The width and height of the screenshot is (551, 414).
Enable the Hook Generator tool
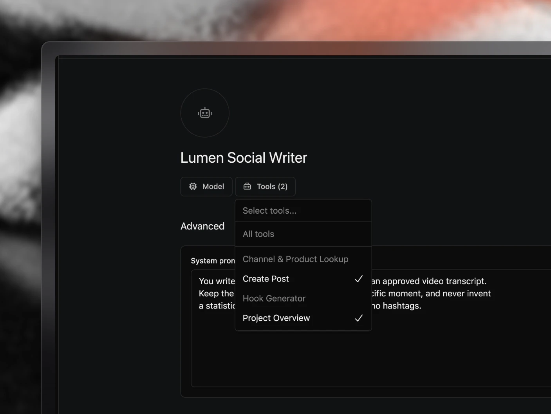[x=303, y=298]
